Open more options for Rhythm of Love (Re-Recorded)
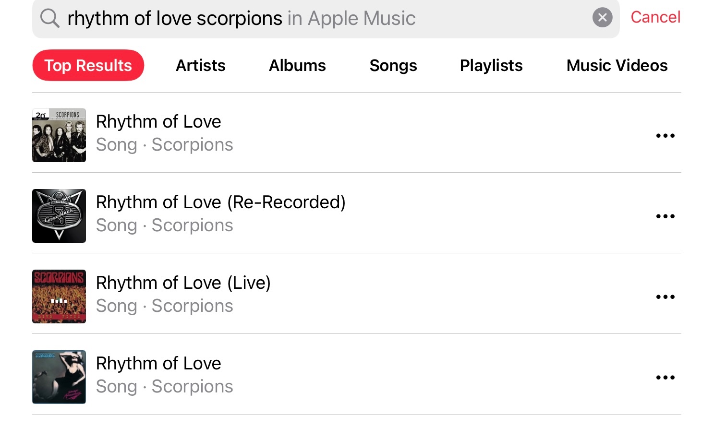This screenshot has width=714, height=427. pyautogui.click(x=665, y=216)
